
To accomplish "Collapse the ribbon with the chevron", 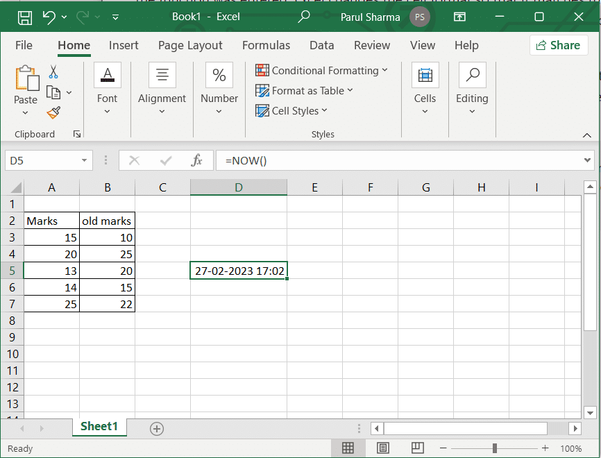I will pos(587,135).
